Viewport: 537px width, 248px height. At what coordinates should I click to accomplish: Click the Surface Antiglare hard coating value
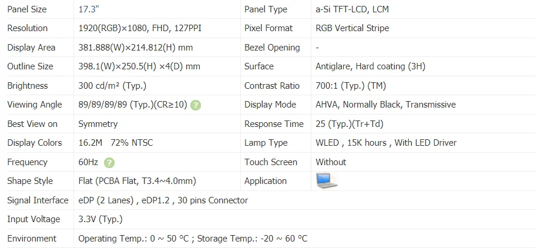[371, 66]
